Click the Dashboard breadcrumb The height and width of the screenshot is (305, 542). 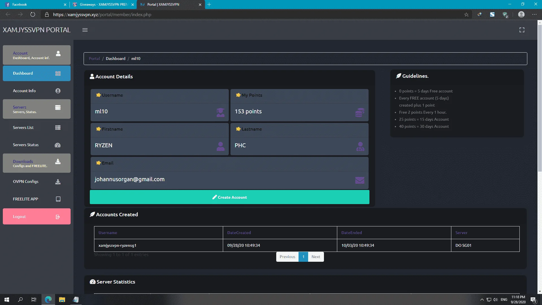click(116, 59)
